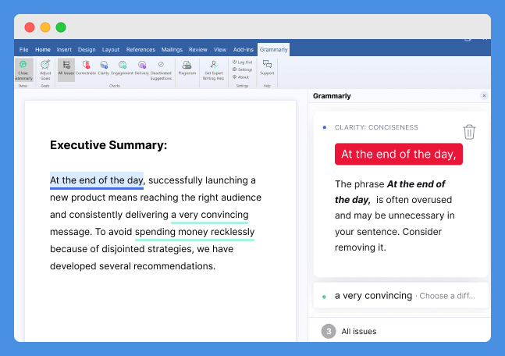Screen dimensions: 505x356
Task: Open the Support help icon
Action: click(267, 68)
